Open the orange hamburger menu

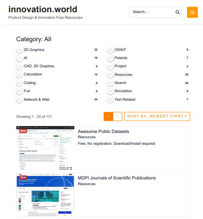192,12
